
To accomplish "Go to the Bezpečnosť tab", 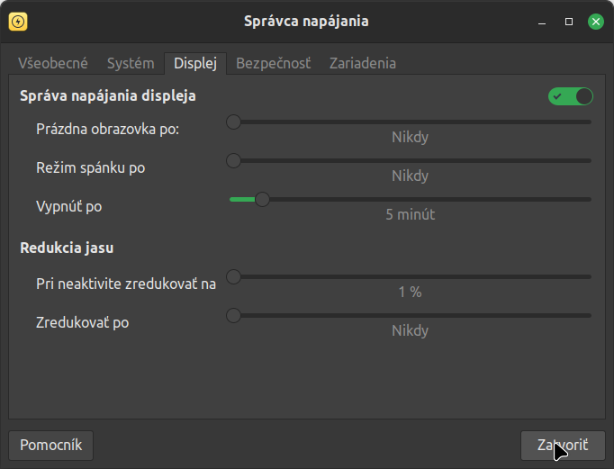I will (273, 63).
